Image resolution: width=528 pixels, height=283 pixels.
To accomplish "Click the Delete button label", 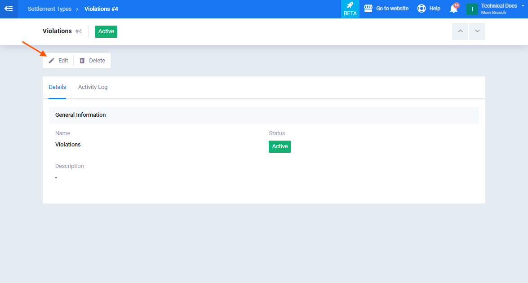I will [x=97, y=61].
